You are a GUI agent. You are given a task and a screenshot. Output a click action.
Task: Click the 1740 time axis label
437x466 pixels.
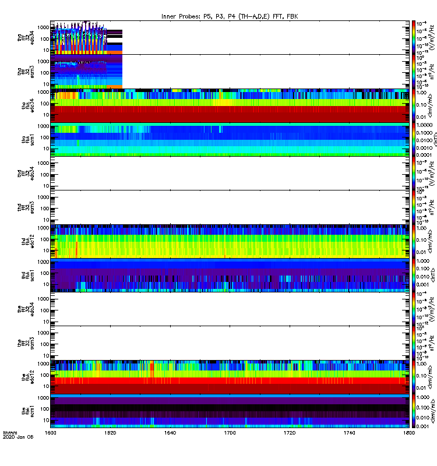[349, 433]
